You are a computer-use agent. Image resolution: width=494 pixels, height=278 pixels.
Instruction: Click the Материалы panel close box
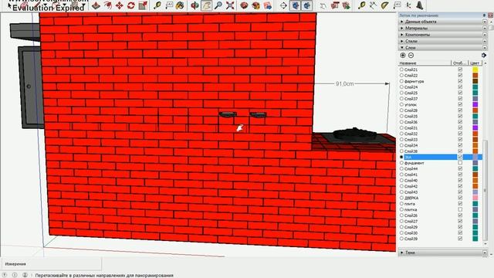(485, 28)
